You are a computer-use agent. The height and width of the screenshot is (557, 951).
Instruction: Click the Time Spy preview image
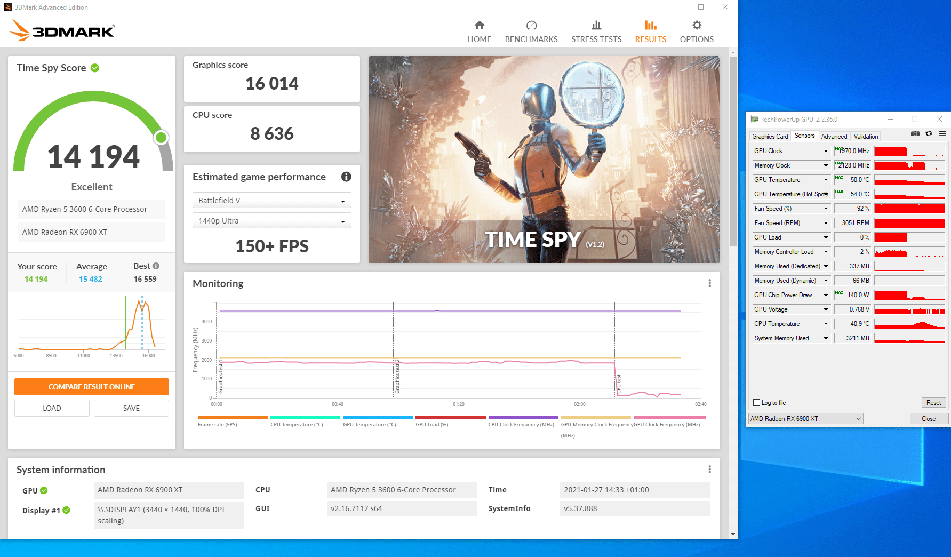[544, 160]
